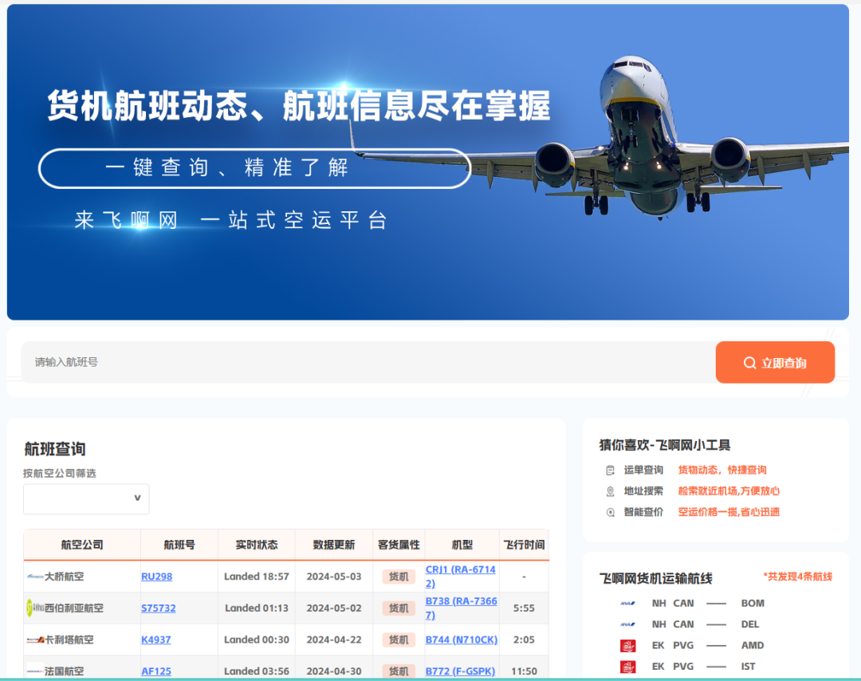861x681 pixels.
Task: Open 检索就近机场,方便放心 link
Action: click(x=729, y=491)
